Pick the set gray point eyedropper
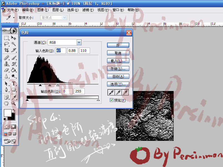223x167 pixels. coord(118,92)
